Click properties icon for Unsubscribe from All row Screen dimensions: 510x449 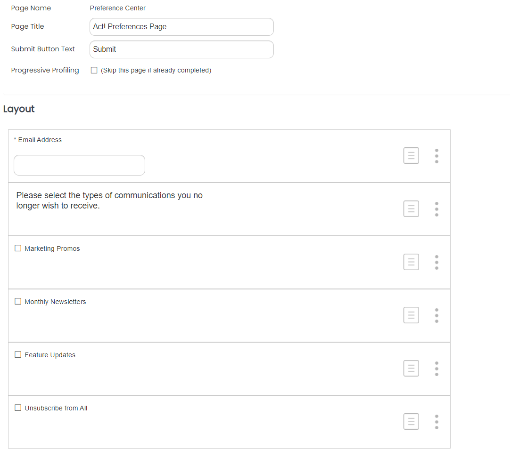411,421
